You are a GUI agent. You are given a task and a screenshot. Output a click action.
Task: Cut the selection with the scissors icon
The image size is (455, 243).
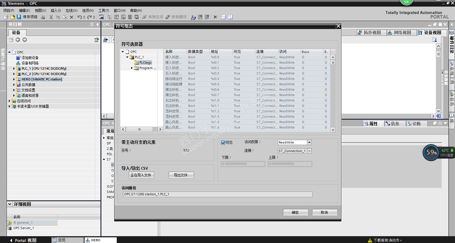click(51, 17)
